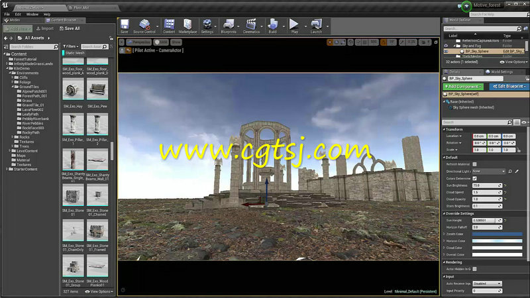Open the Filters dropdown in Content Browser
This screenshot has height=298, width=530.
pyautogui.click(x=71, y=46)
